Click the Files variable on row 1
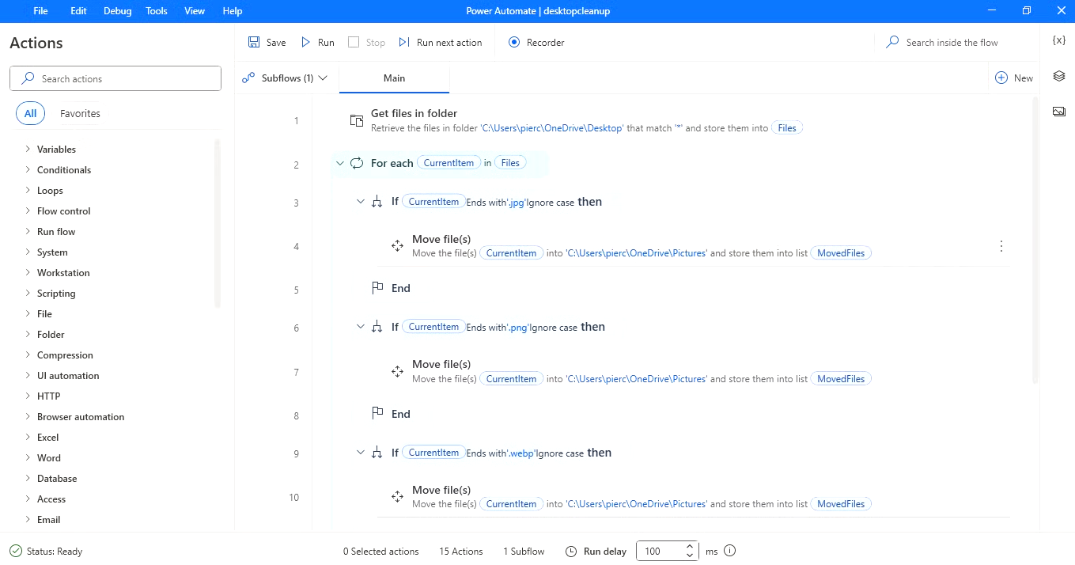The image size is (1075, 565). pyautogui.click(x=787, y=128)
